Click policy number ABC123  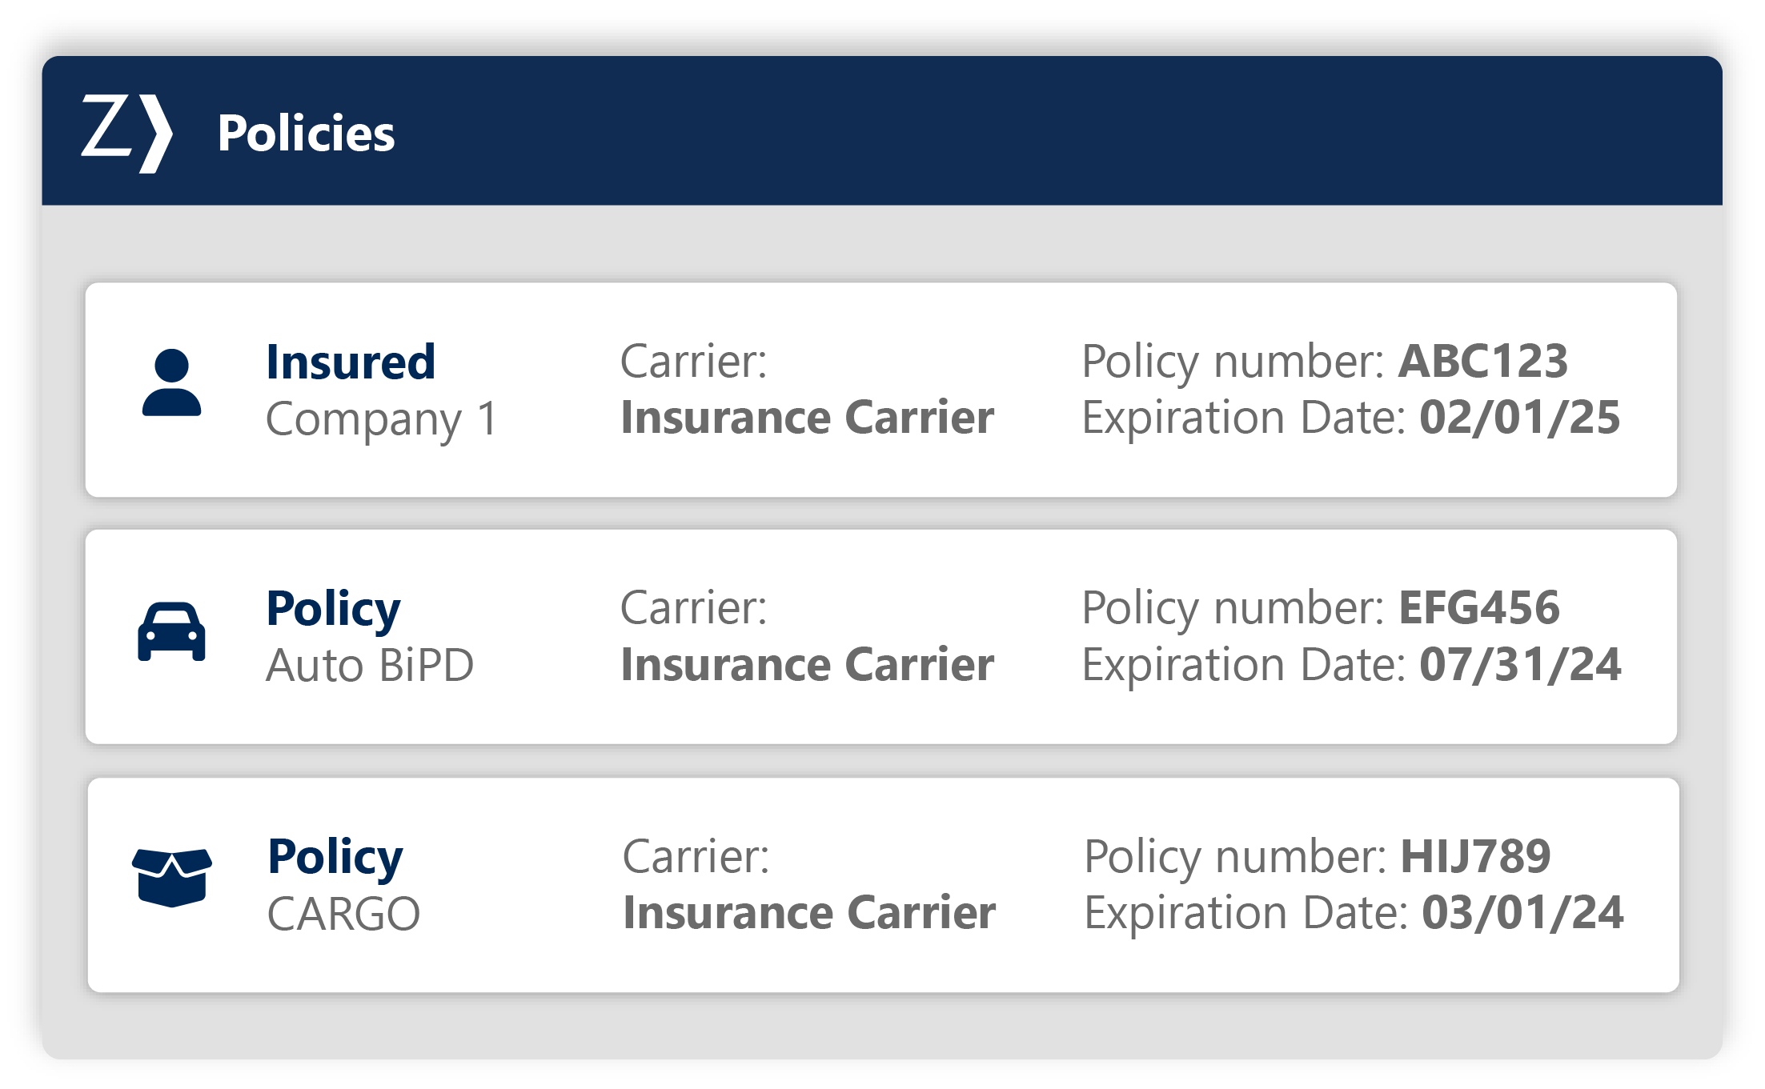1482,361
